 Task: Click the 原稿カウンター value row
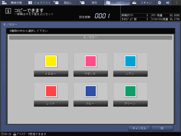click(x=135, y=15)
